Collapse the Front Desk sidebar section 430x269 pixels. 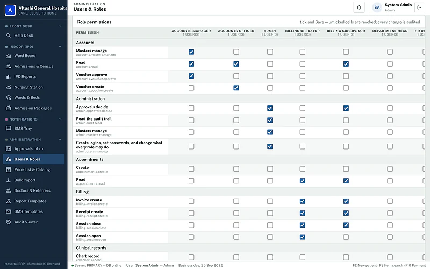(60, 26)
